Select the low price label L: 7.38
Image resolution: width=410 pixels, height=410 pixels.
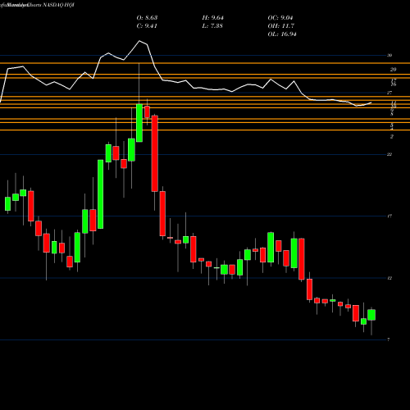point(212,26)
